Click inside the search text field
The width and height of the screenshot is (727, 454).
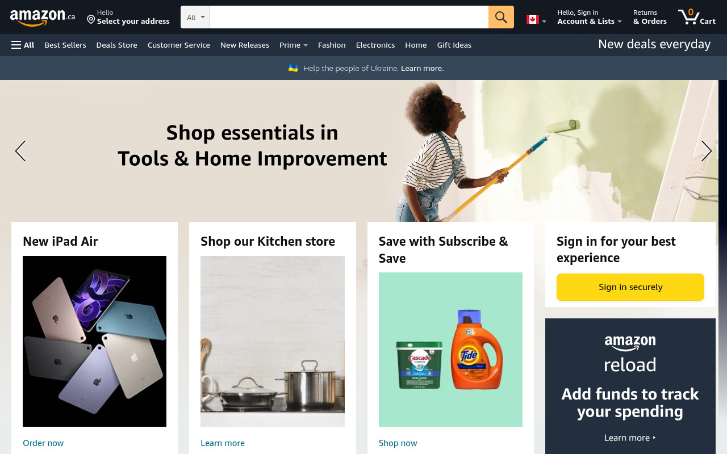tap(349, 17)
